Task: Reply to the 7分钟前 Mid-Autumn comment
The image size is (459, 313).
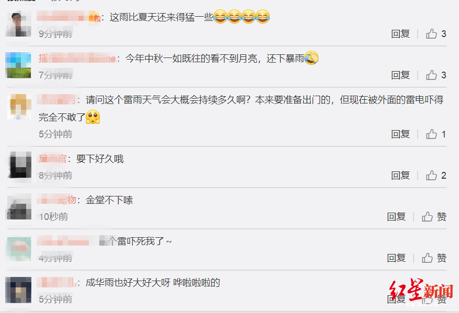Action: point(400,75)
